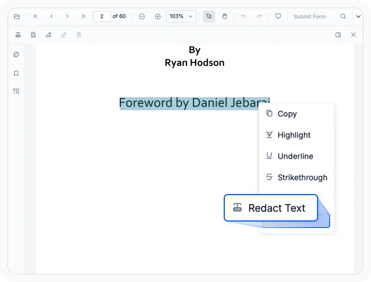Click the page number input field
Image resolution: width=371 pixels, height=282 pixels.
102,17
